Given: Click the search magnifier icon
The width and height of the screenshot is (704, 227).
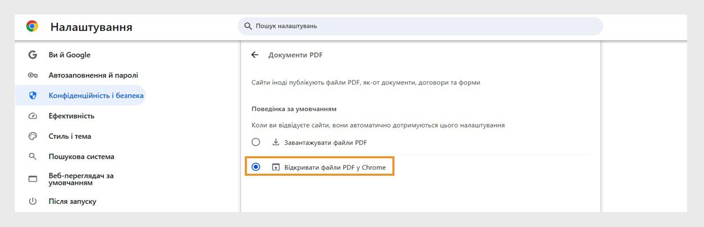Looking at the screenshot, I should [x=248, y=26].
